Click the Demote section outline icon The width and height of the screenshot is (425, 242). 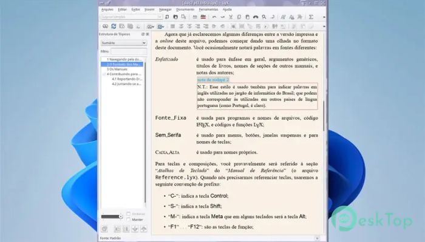coord(126,229)
